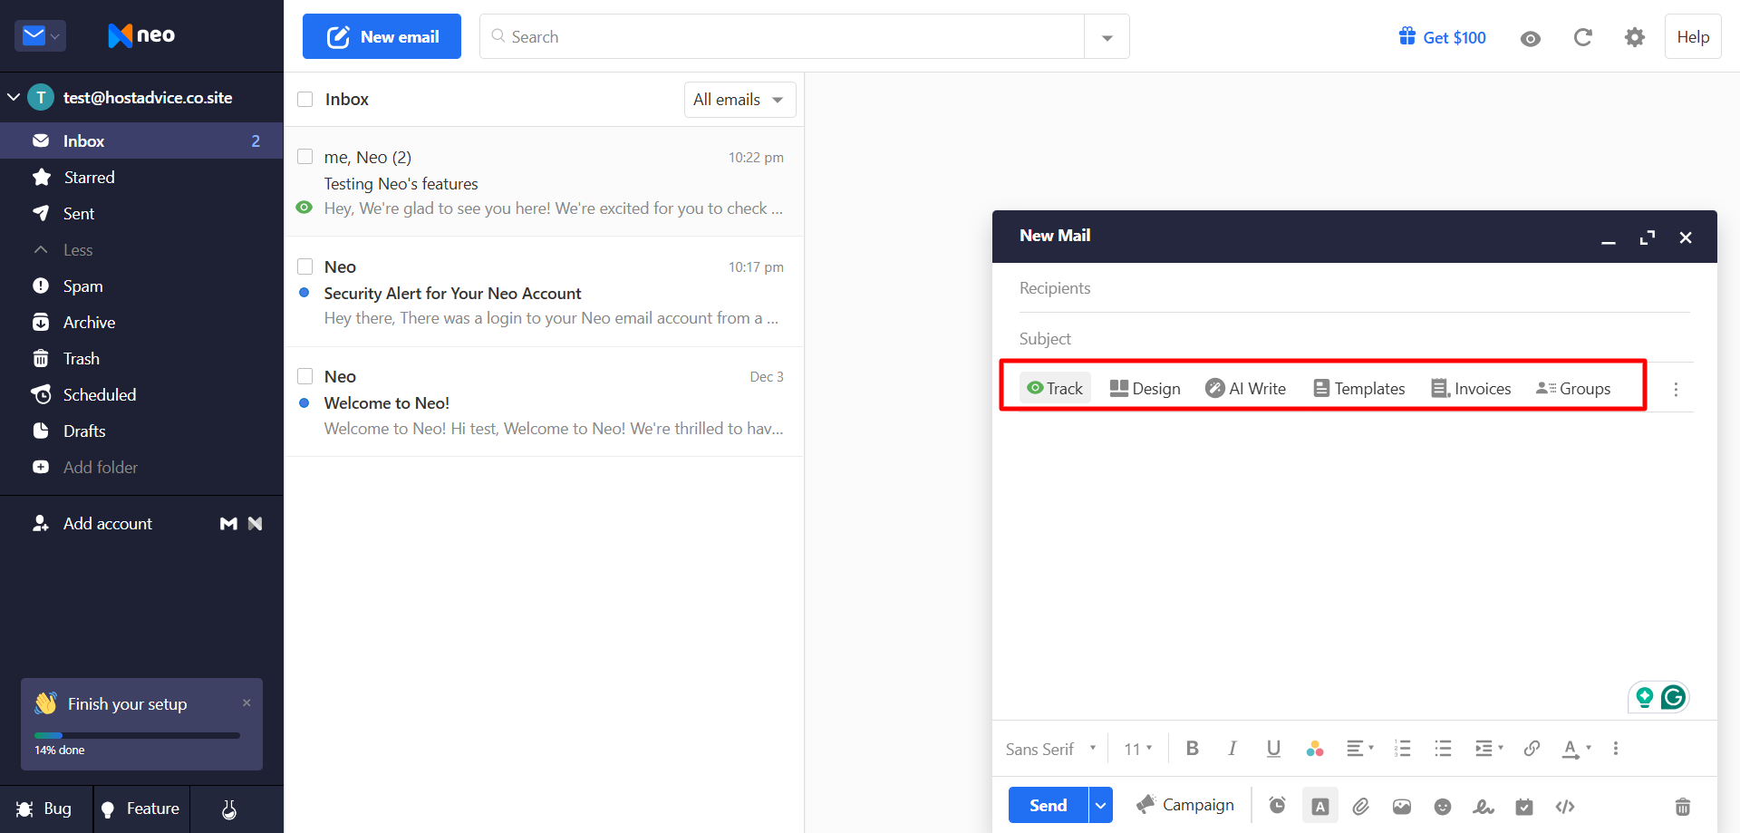Toggle underline formatting

1273,748
